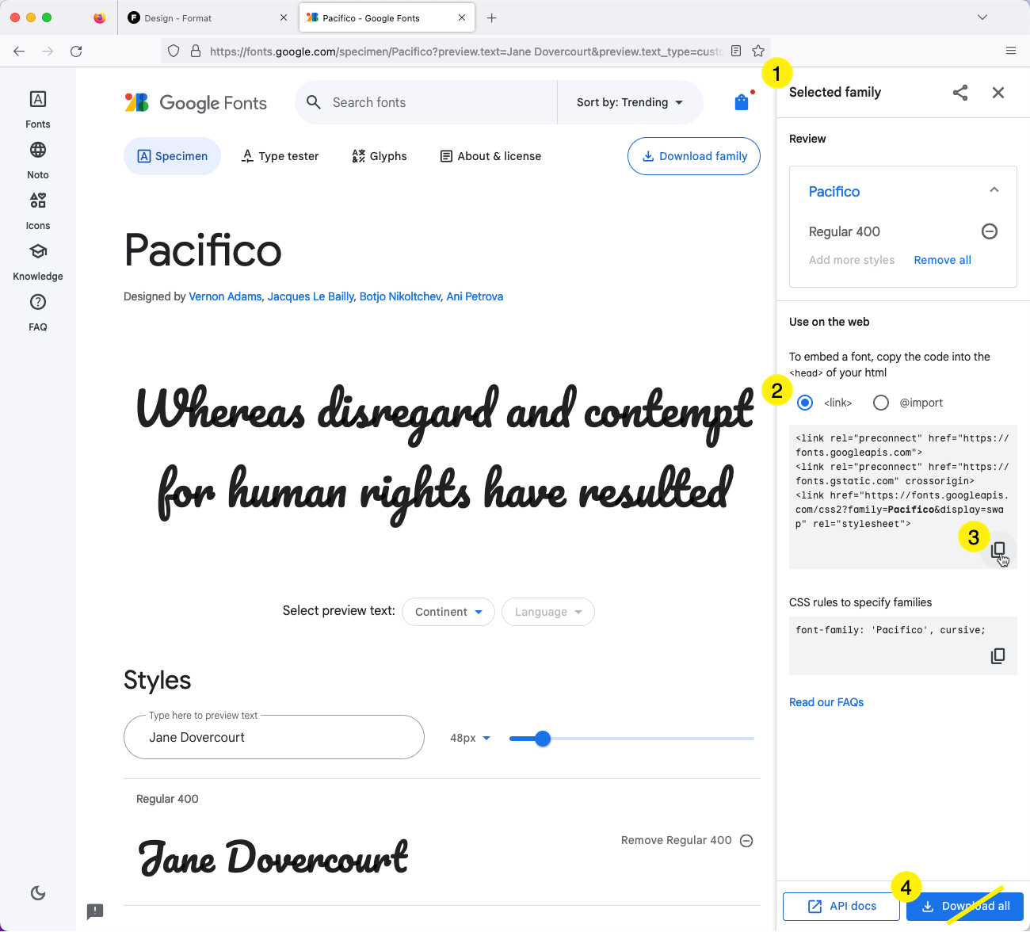The height and width of the screenshot is (932, 1030).
Task: Open designer Jacques Le Bailly link
Action: 311,296
